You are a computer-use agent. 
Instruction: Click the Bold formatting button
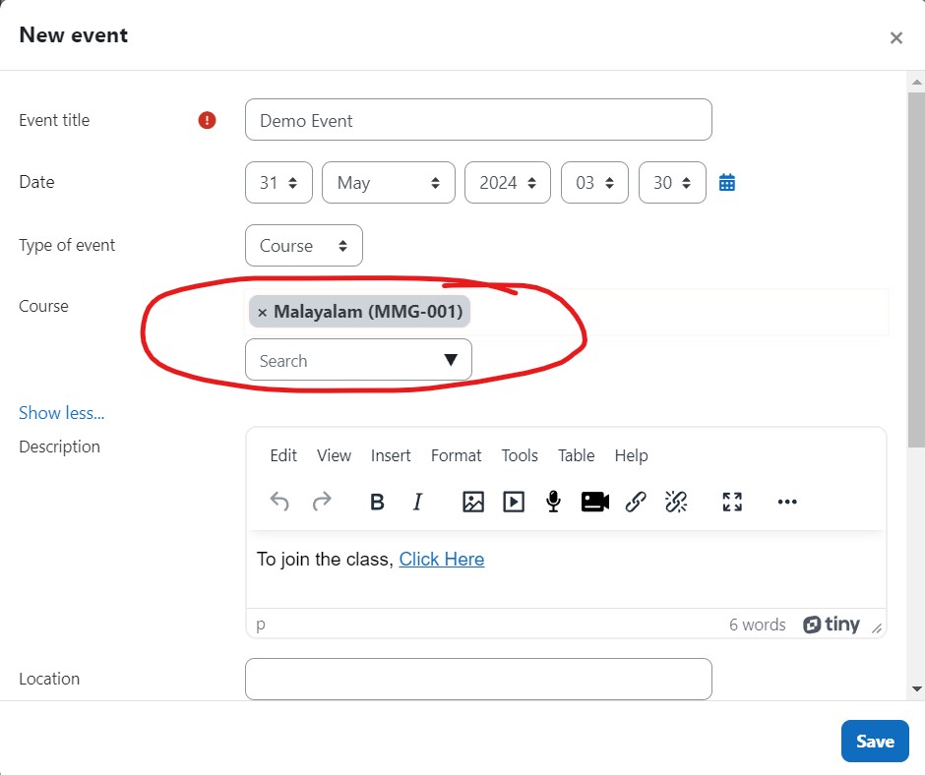[377, 502]
